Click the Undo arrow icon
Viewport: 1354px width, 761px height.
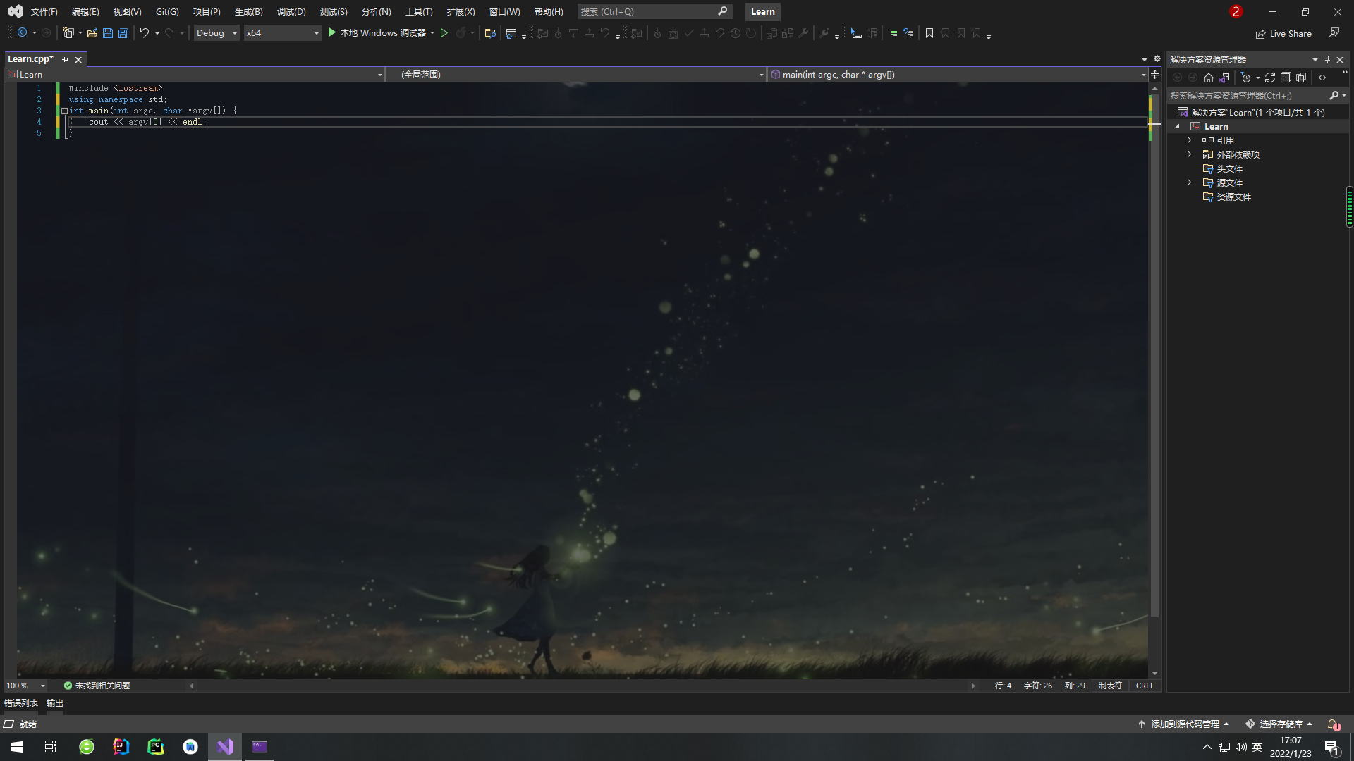[x=144, y=33]
